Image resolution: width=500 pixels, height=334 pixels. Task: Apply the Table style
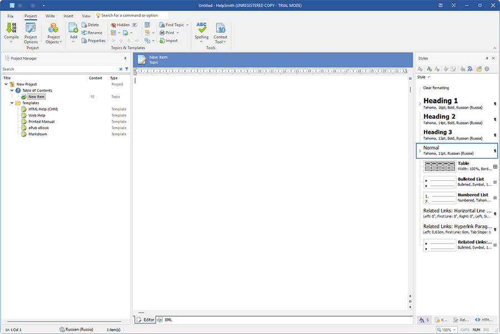click(x=457, y=166)
